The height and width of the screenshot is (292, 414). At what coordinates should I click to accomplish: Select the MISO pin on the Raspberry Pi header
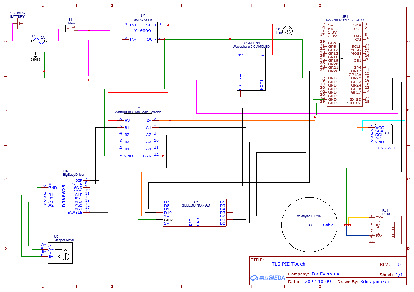point(356,50)
